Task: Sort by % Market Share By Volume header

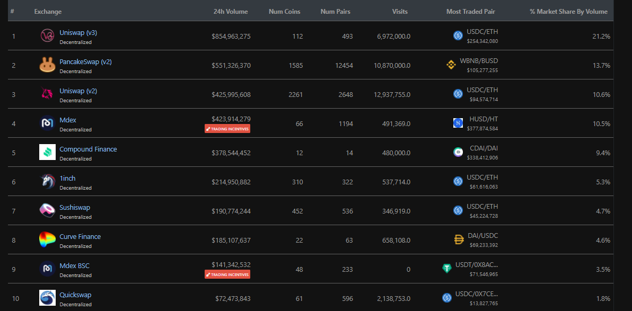Action: [x=569, y=12]
